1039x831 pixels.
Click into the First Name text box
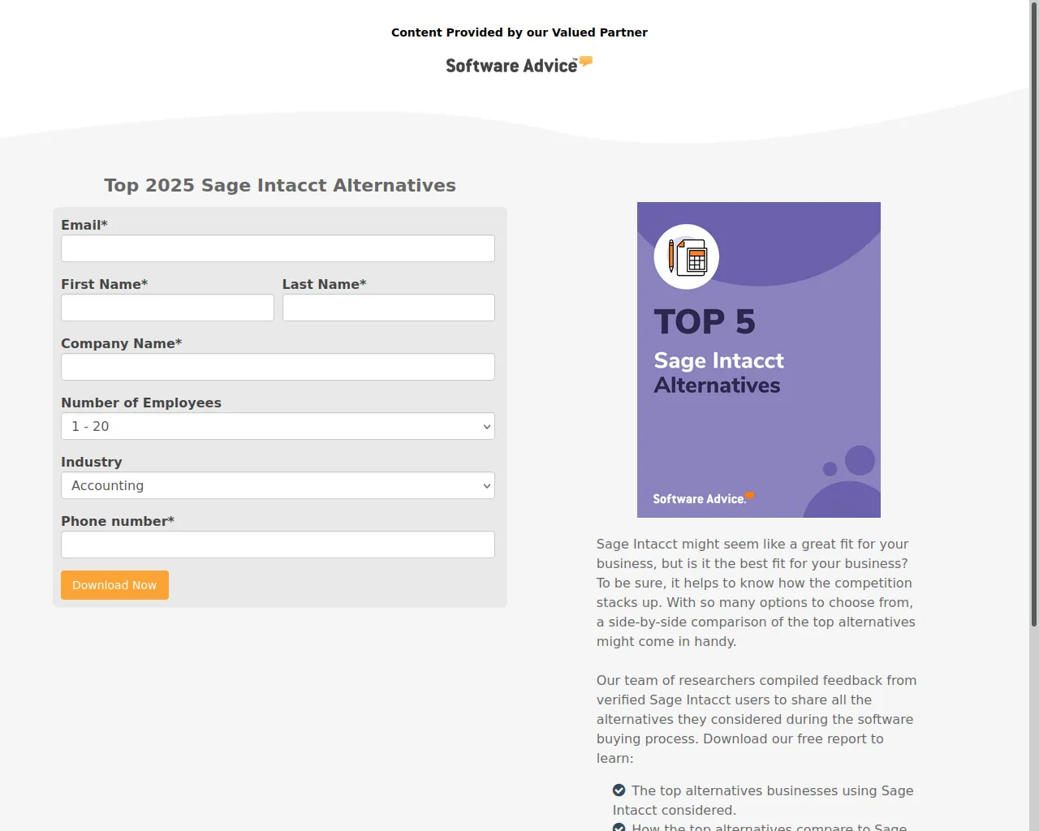pos(167,308)
